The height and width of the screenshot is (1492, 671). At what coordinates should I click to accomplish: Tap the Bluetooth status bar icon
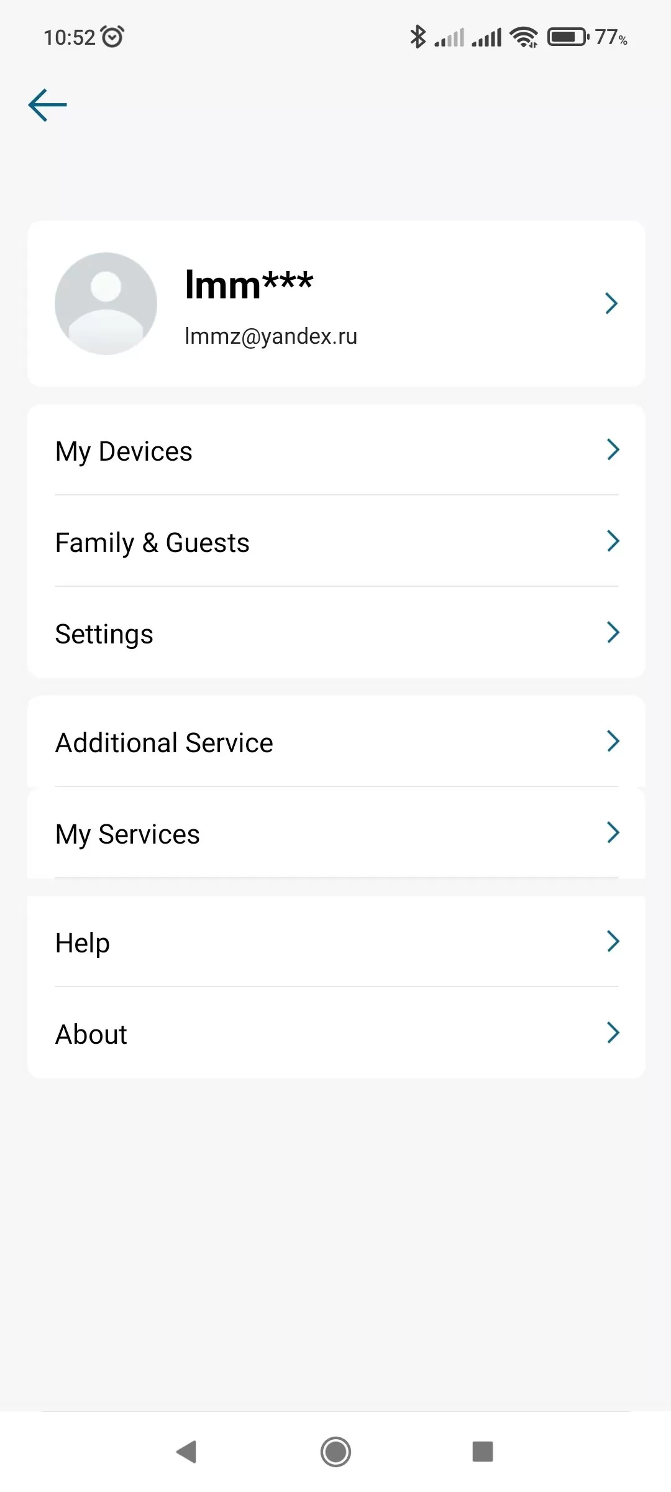click(418, 37)
